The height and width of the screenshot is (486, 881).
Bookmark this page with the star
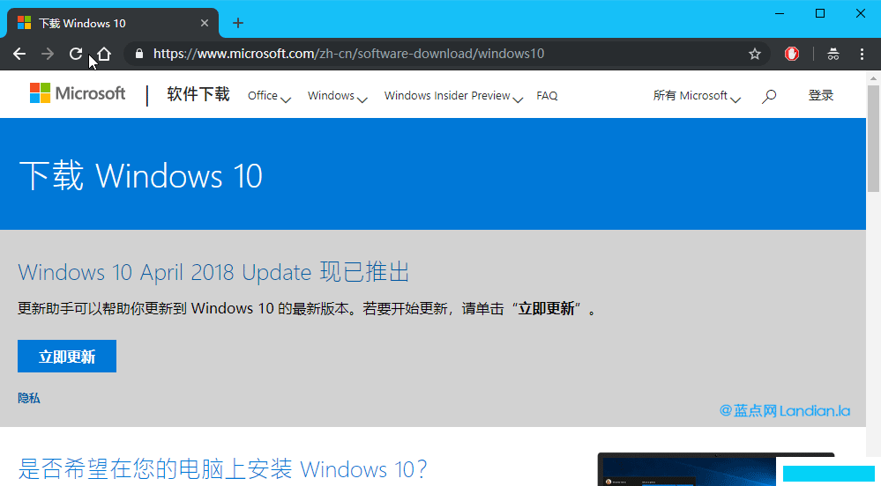pos(755,54)
